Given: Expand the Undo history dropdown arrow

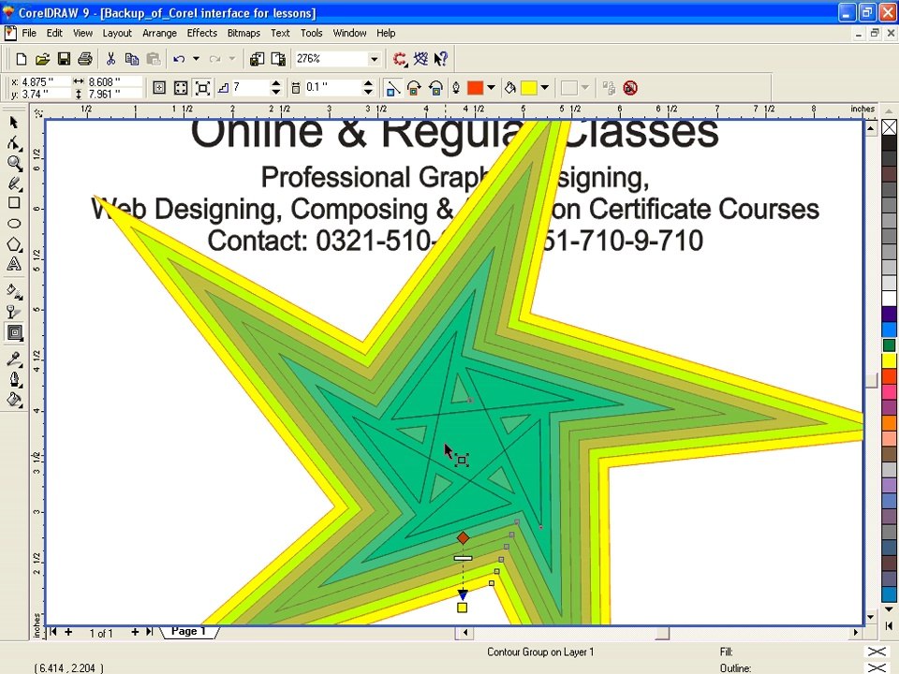Looking at the screenshot, I should click(196, 58).
